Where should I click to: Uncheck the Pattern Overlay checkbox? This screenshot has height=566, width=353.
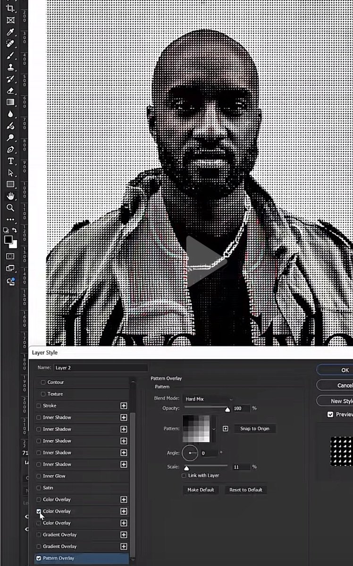click(x=39, y=558)
